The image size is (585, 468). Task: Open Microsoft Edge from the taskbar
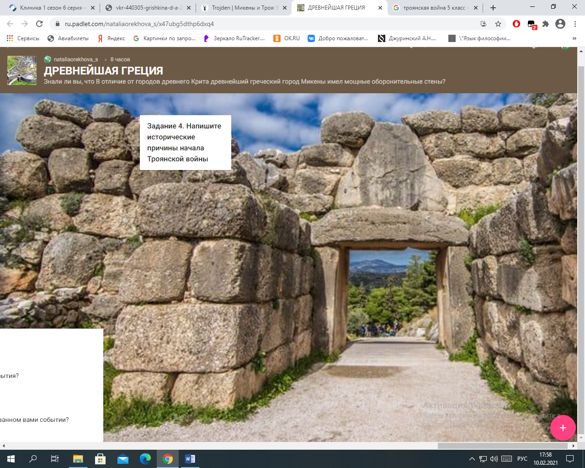coord(145,459)
